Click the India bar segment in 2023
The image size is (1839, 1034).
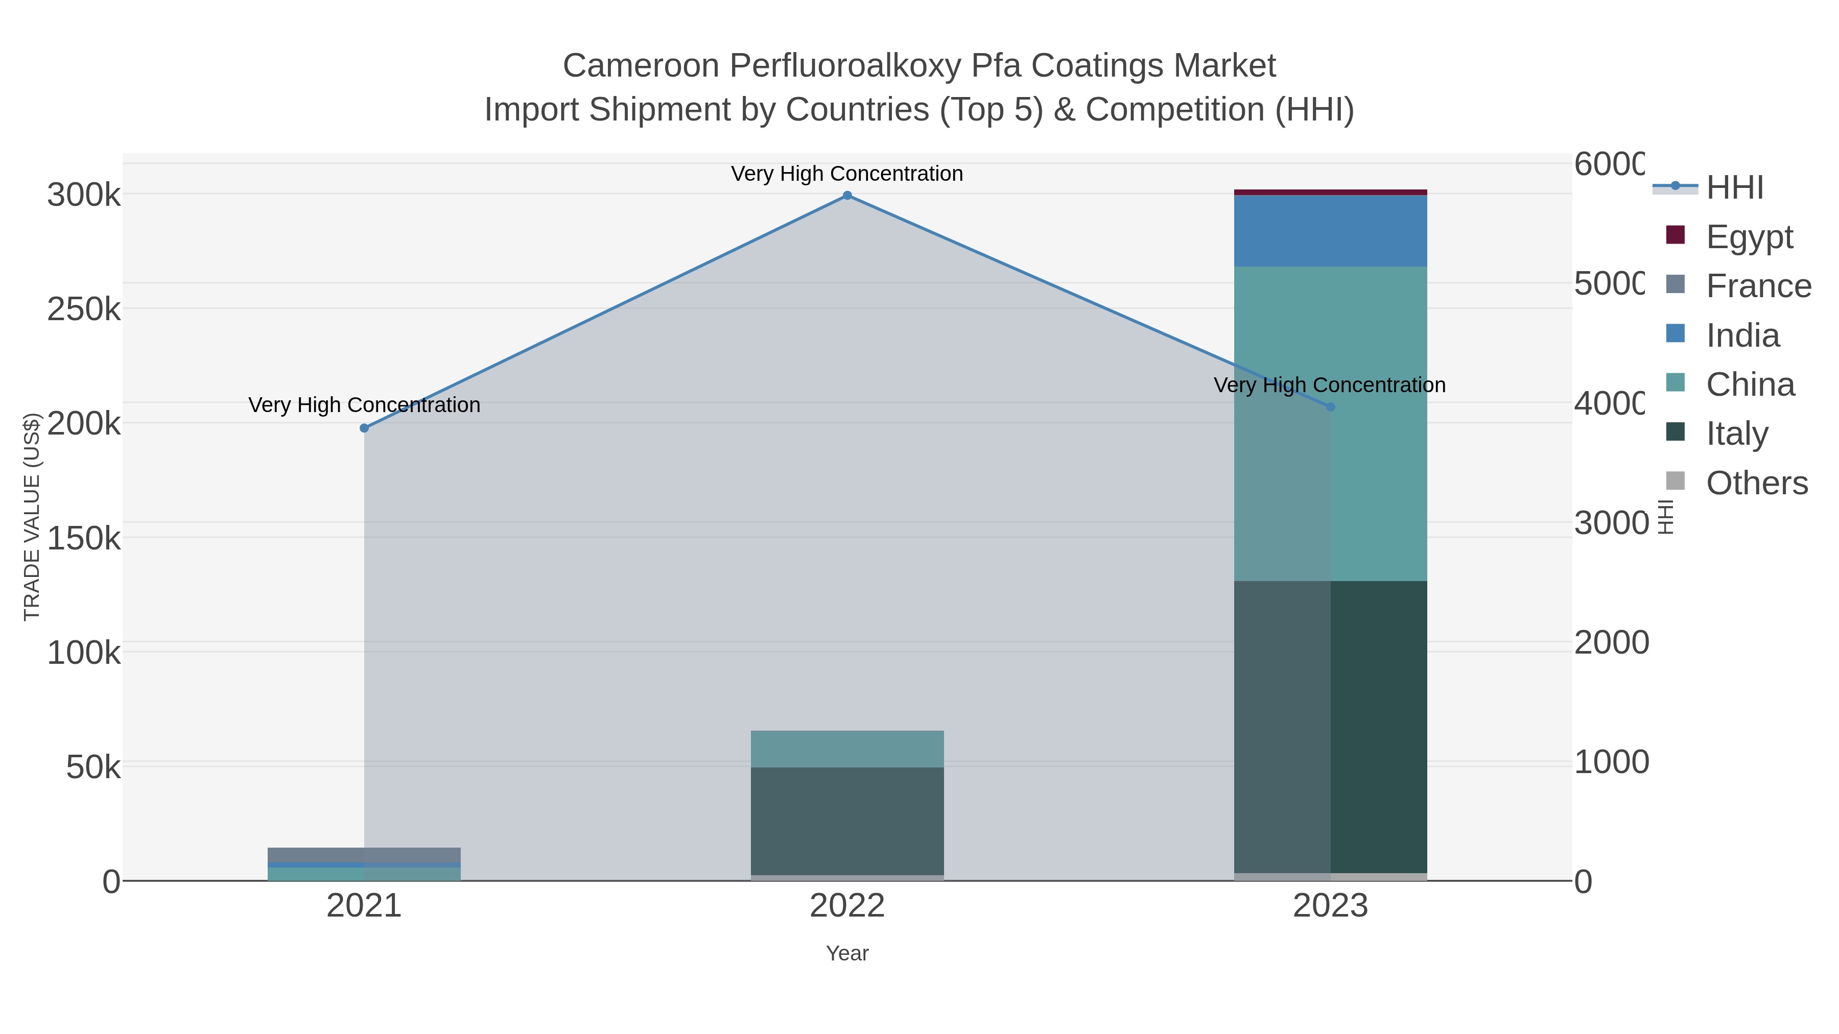point(1331,230)
